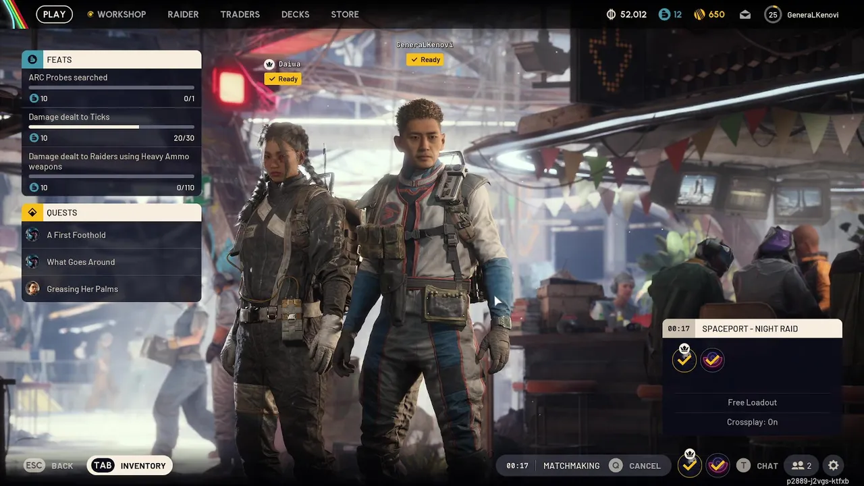
Task: Switch to the RAIDER tab
Action: (x=183, y=14)
